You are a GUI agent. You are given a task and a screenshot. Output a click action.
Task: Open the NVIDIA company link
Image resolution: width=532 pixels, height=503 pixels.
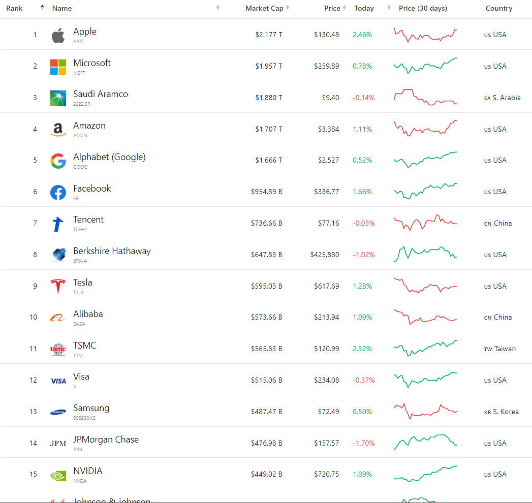tap(87, 471)
